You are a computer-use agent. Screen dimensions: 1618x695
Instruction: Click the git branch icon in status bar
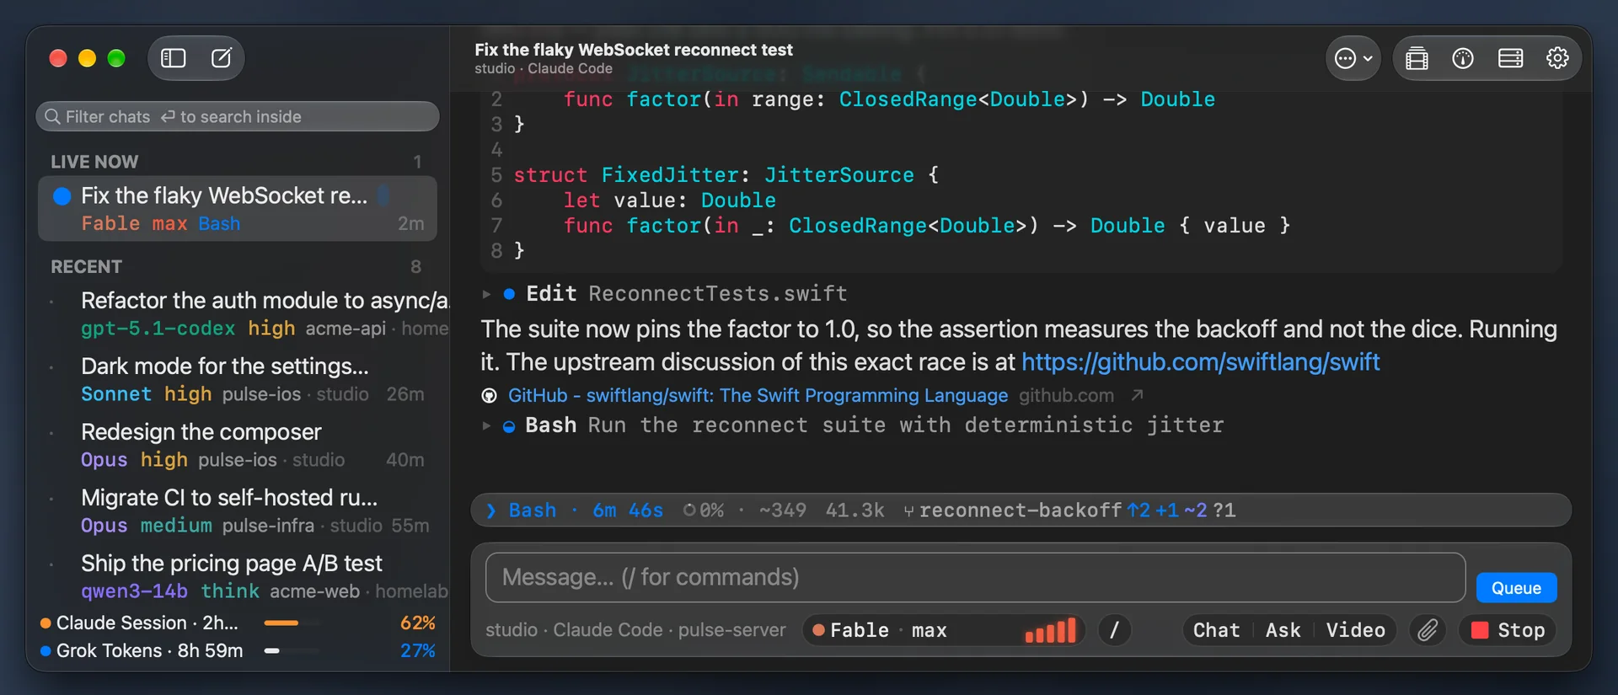coord(908,511)
